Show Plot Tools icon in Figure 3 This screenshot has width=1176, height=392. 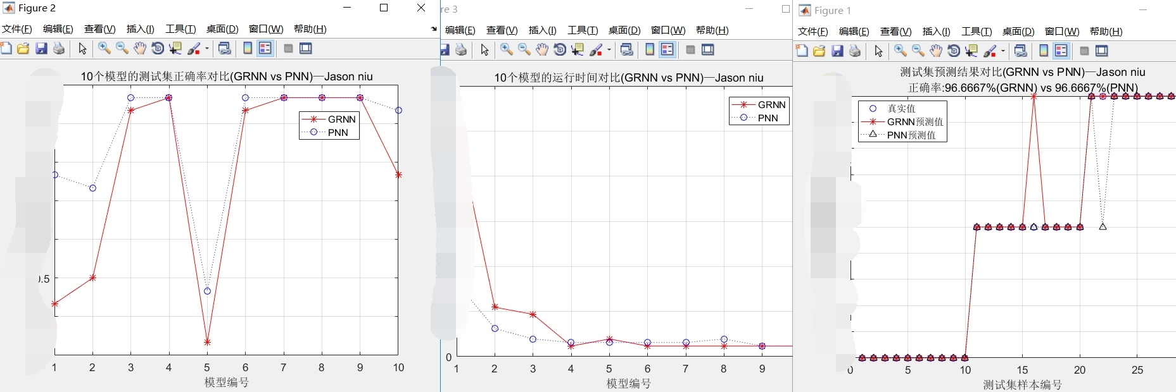[x=708, y=50]
